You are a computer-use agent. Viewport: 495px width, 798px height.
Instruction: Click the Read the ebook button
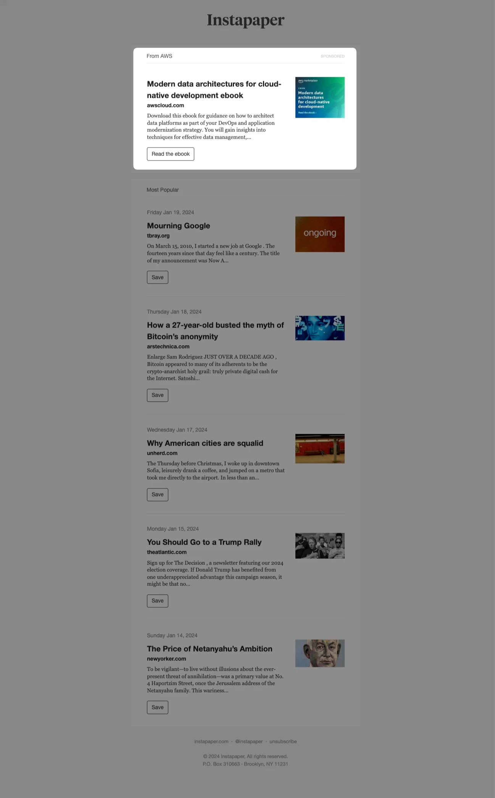pyautogui.click(x=170, y=154)
